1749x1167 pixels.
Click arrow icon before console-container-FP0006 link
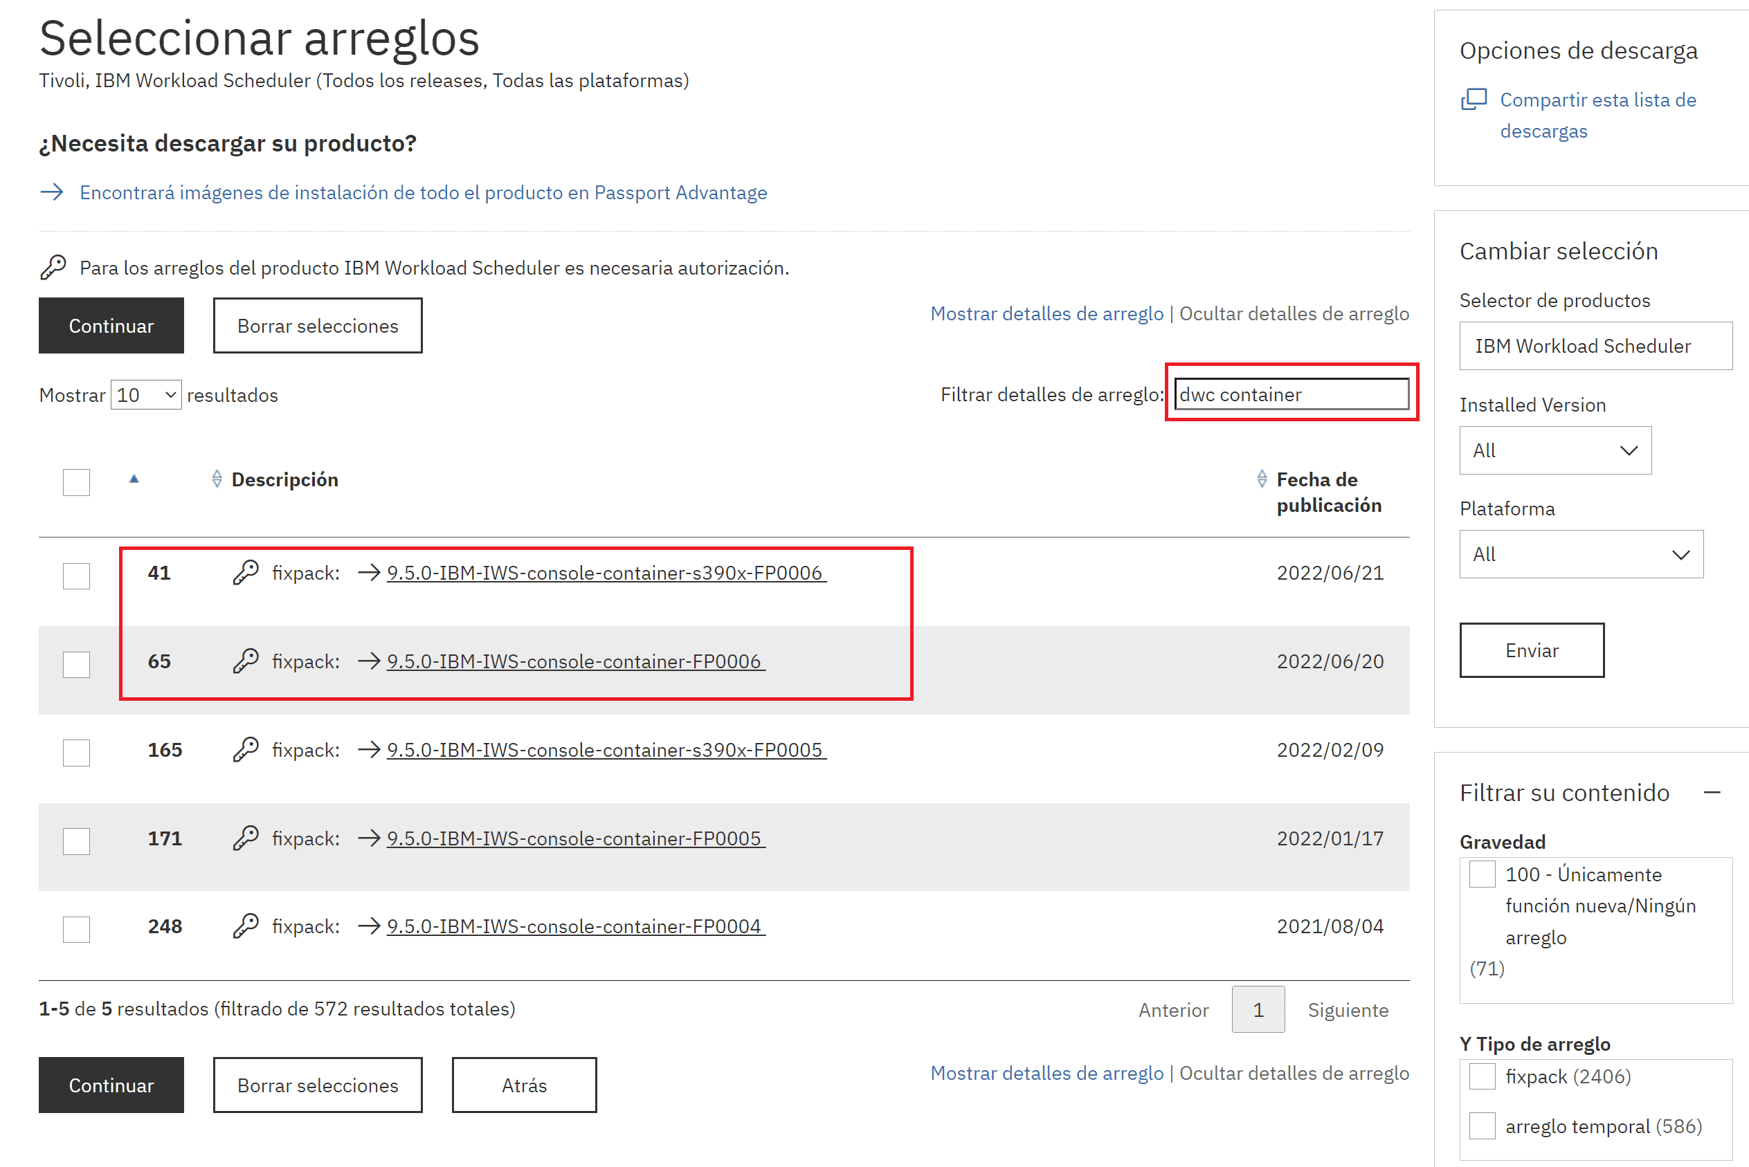tap(370, 661)
